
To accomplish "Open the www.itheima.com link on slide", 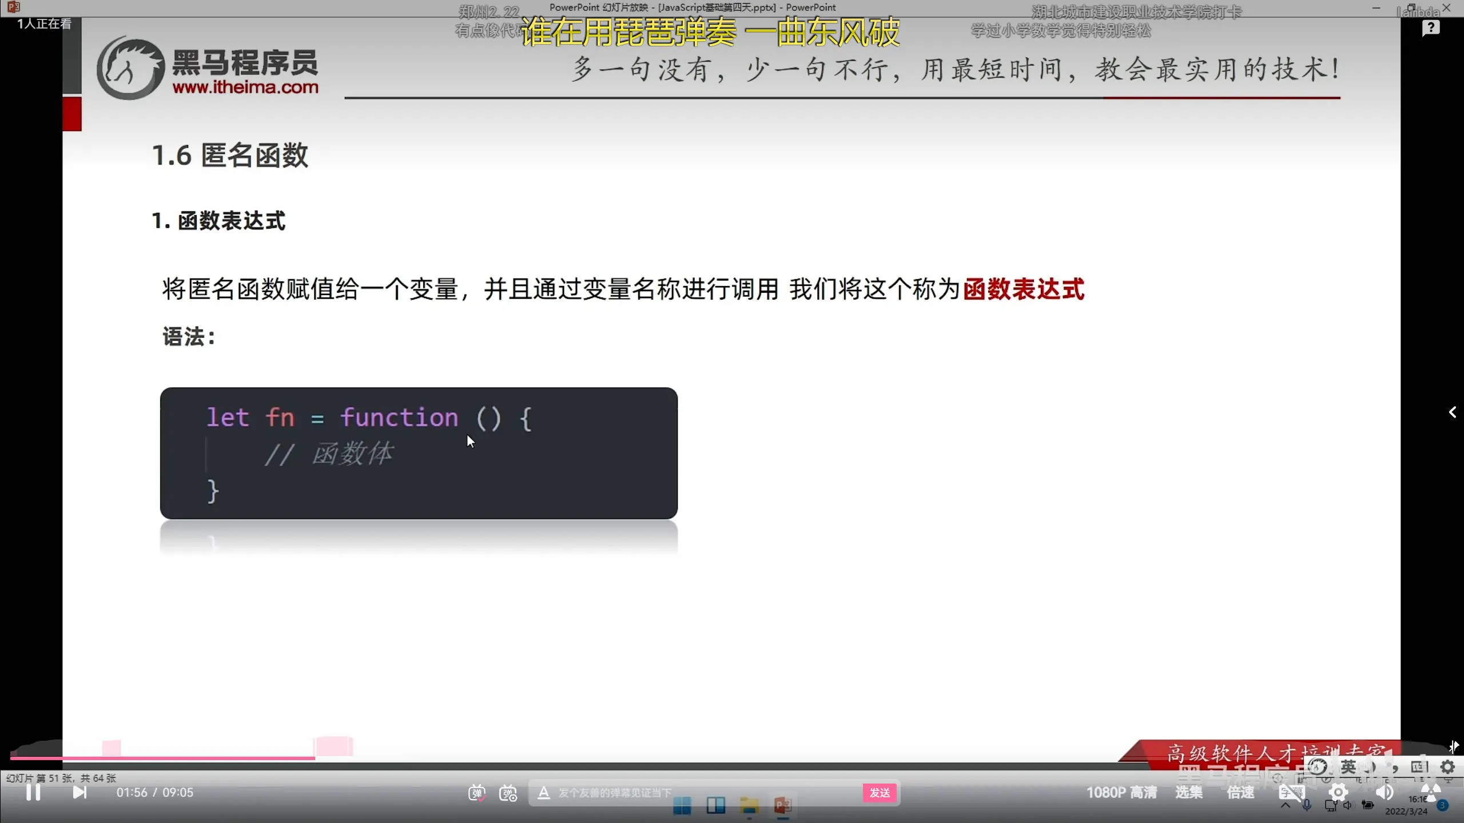I will pyautogui.click(x=245, y=88).
